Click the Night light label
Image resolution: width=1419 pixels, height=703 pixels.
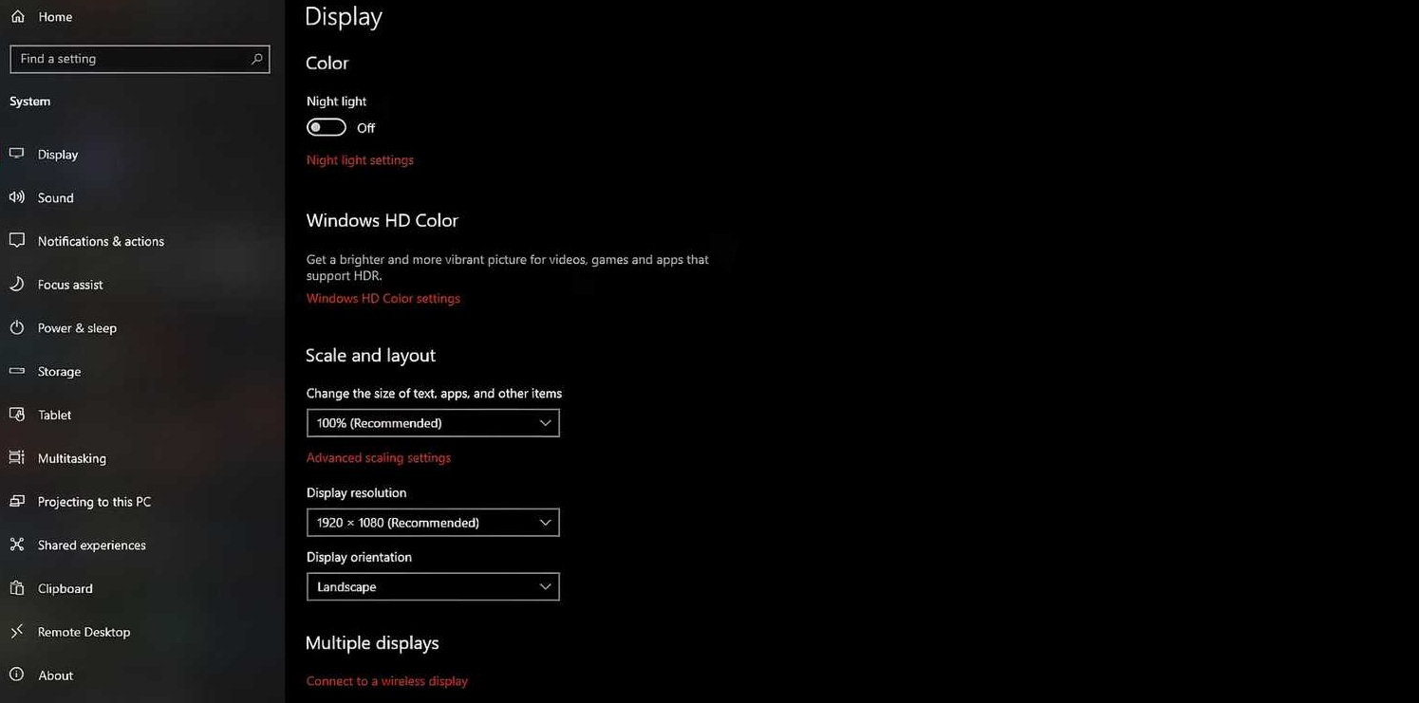tap(336, 102)
